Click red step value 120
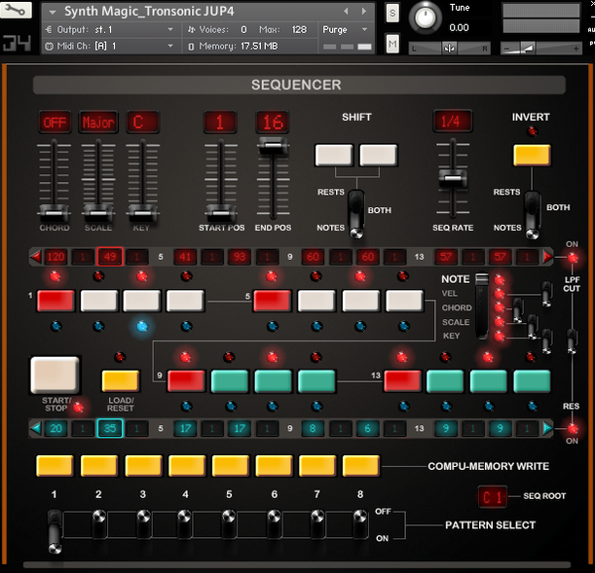 (x=56, y=257)
